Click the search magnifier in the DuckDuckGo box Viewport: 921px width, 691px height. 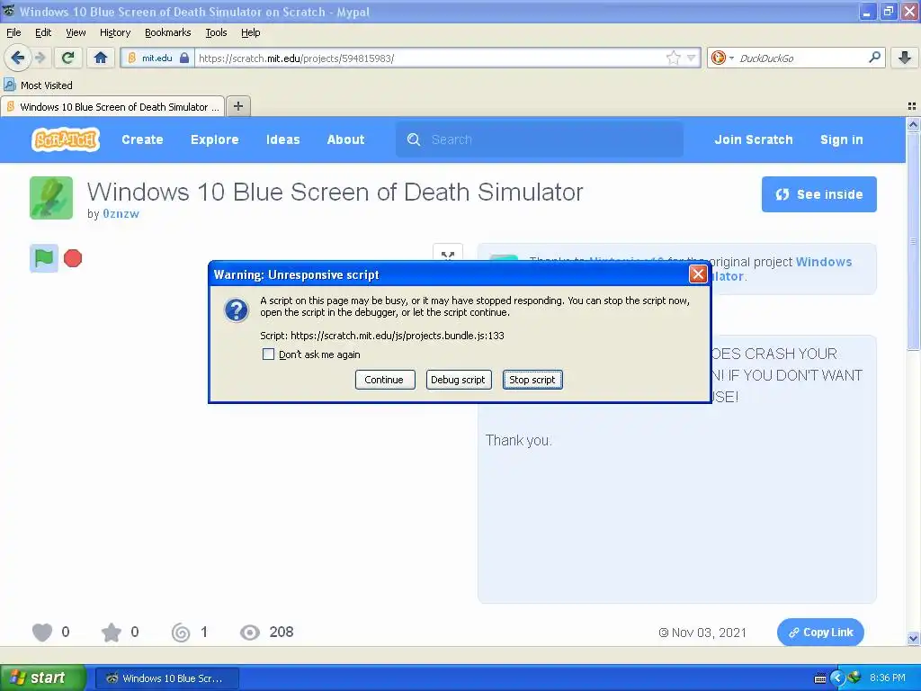(x=874, y=58)
